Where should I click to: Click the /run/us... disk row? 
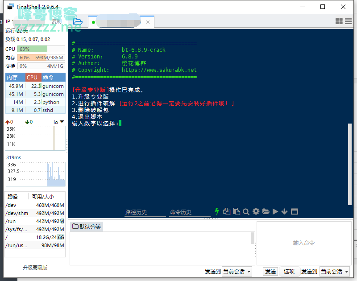coord(35,245)
